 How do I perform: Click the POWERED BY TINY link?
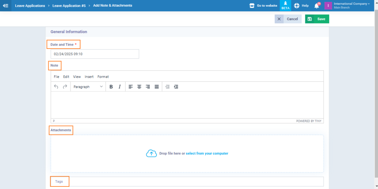click(x=309, y=121)
